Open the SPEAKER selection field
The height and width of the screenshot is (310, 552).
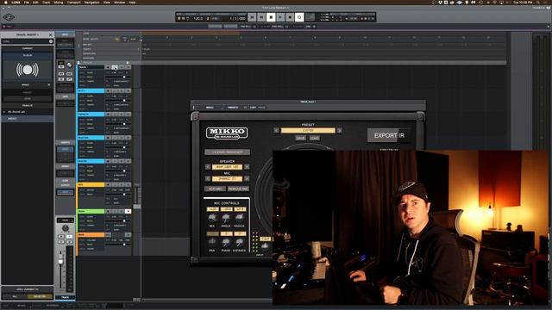pos(227,167)
